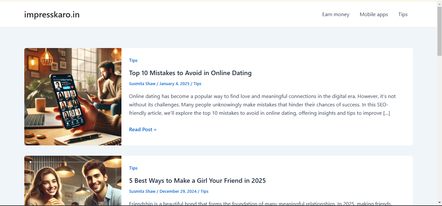Open 'Top 10 Mistakes to Avoid in Online Dating'

[190, 73]
